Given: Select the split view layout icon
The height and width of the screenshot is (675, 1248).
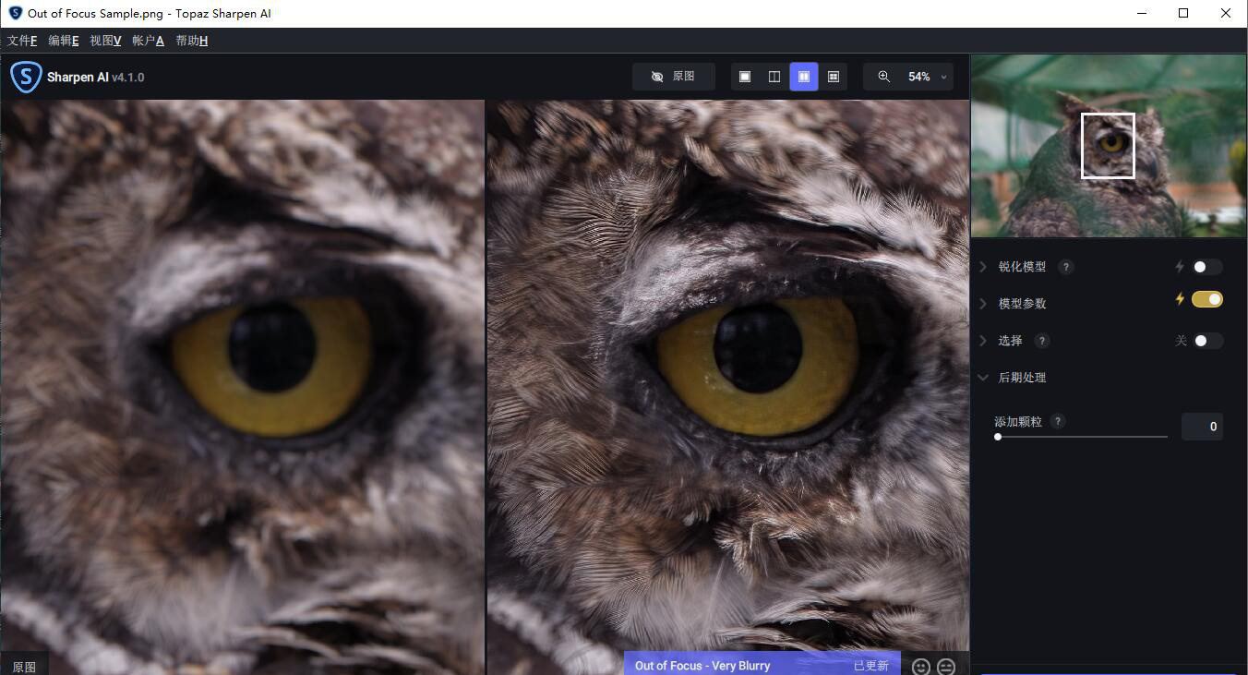Looking at the screenshot, I should coord(774,77).
